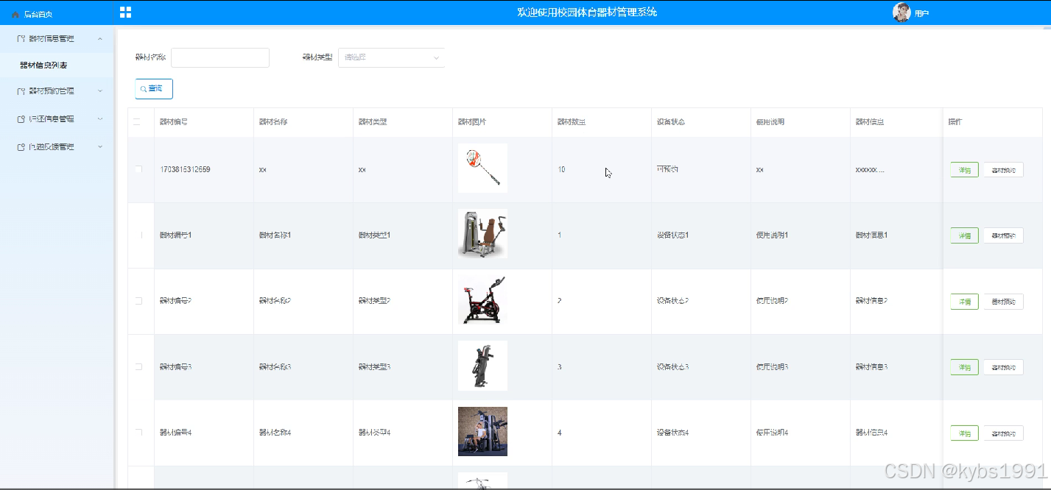
Task: Click 详情 for 器材编号4 row
Action: 964,433
